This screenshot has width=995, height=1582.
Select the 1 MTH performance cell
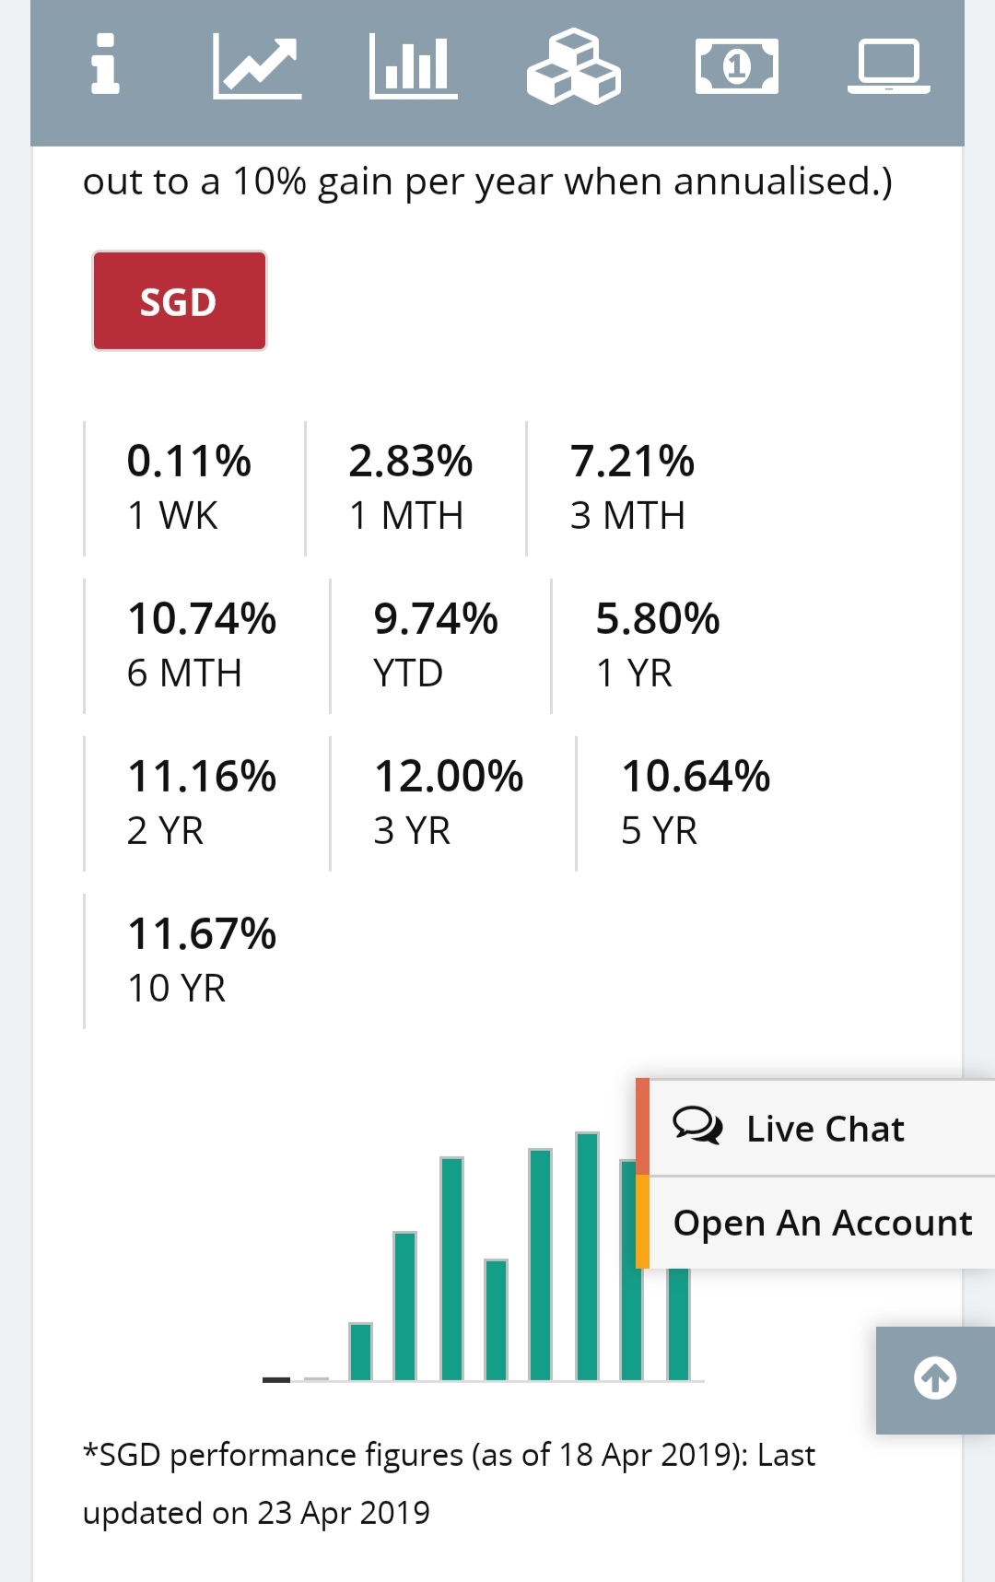coord(411,487)
